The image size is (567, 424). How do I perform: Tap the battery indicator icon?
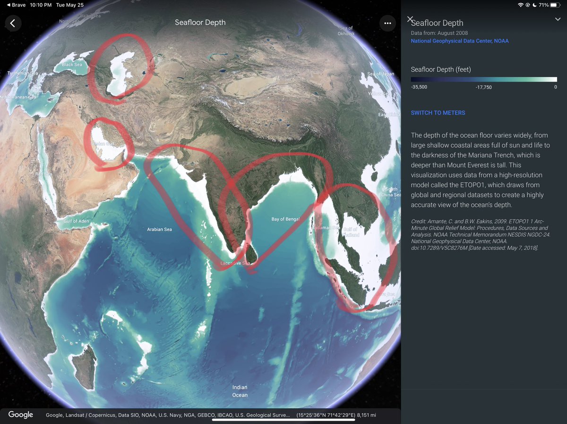556,5
